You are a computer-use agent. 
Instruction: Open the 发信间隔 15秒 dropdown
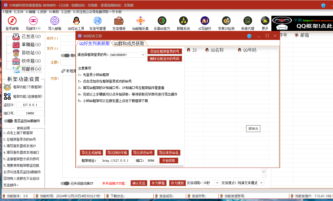tap(217, 183)
